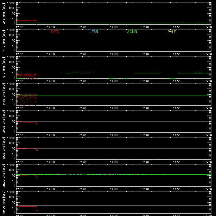
Task: Click 17:10 tick label below 245 MHz panel
Action: pyautogui.click(x=51, y=27)
